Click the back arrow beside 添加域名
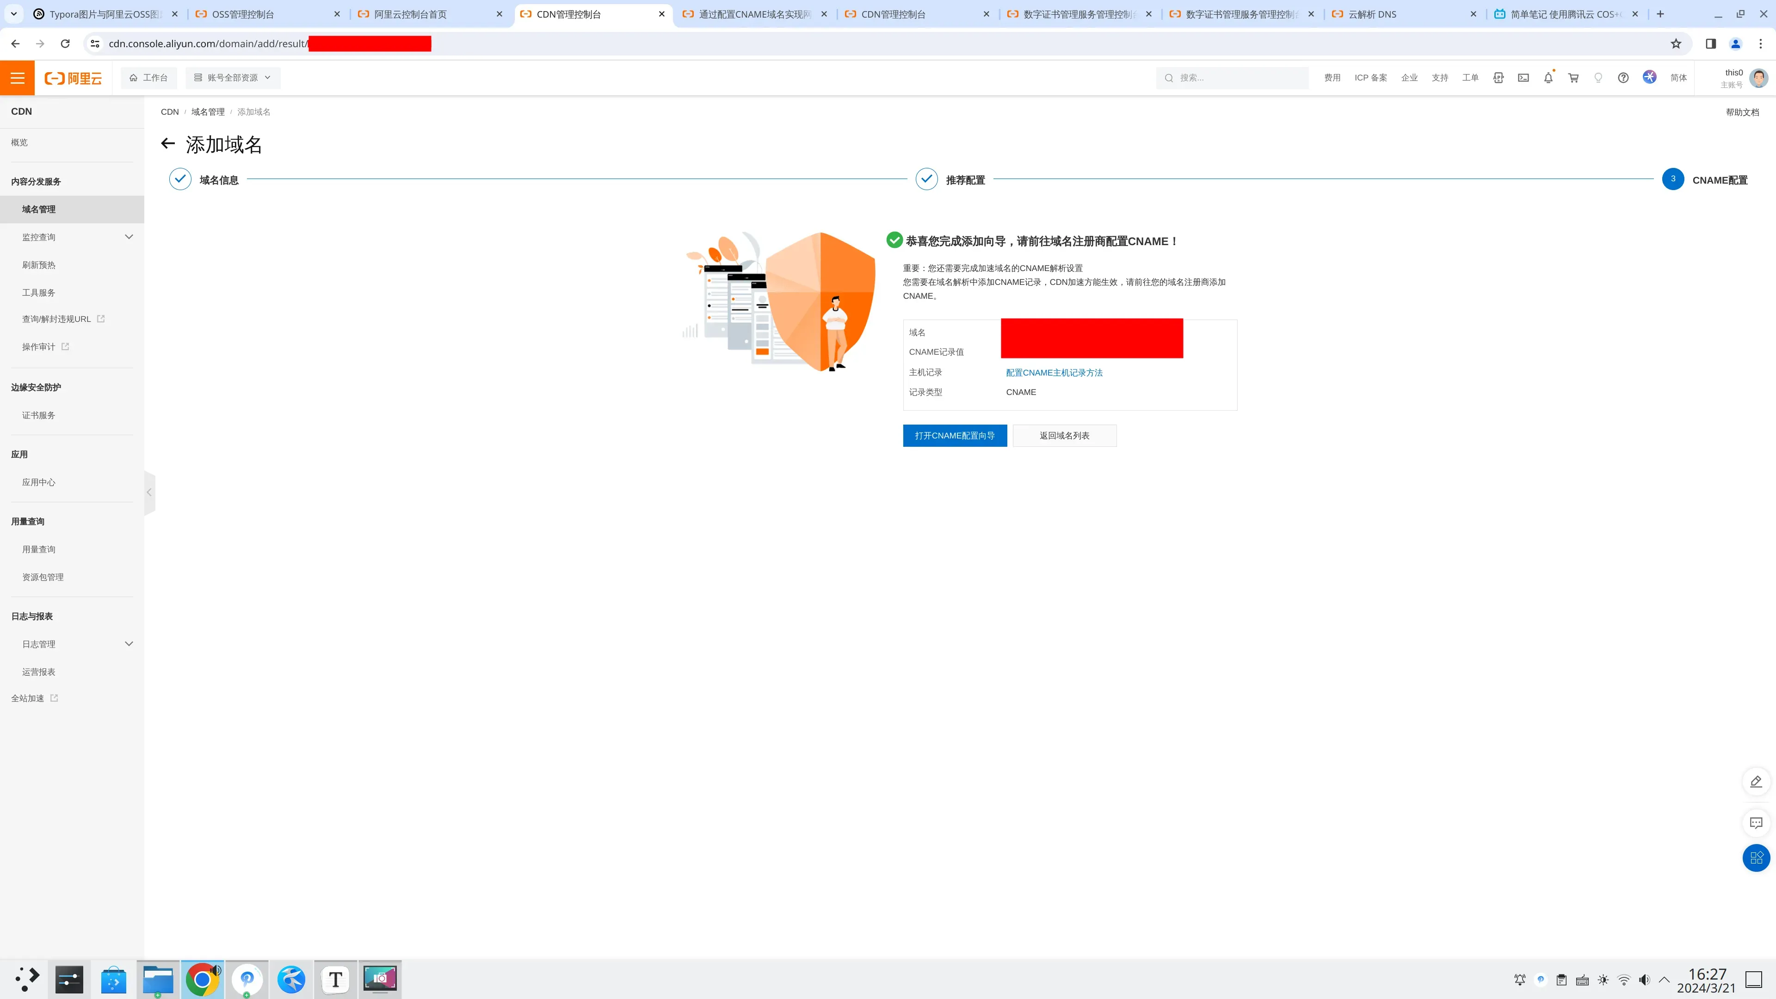 [x=167, y=143]
